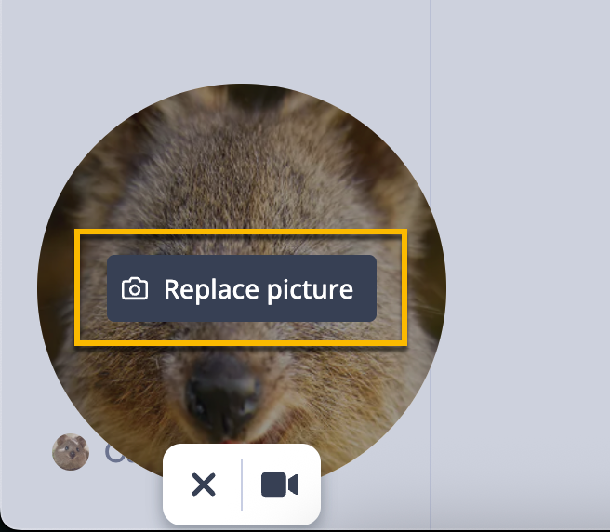Dismiss with the X close icon
Screen dimensions: 610x532
(204, 485)
